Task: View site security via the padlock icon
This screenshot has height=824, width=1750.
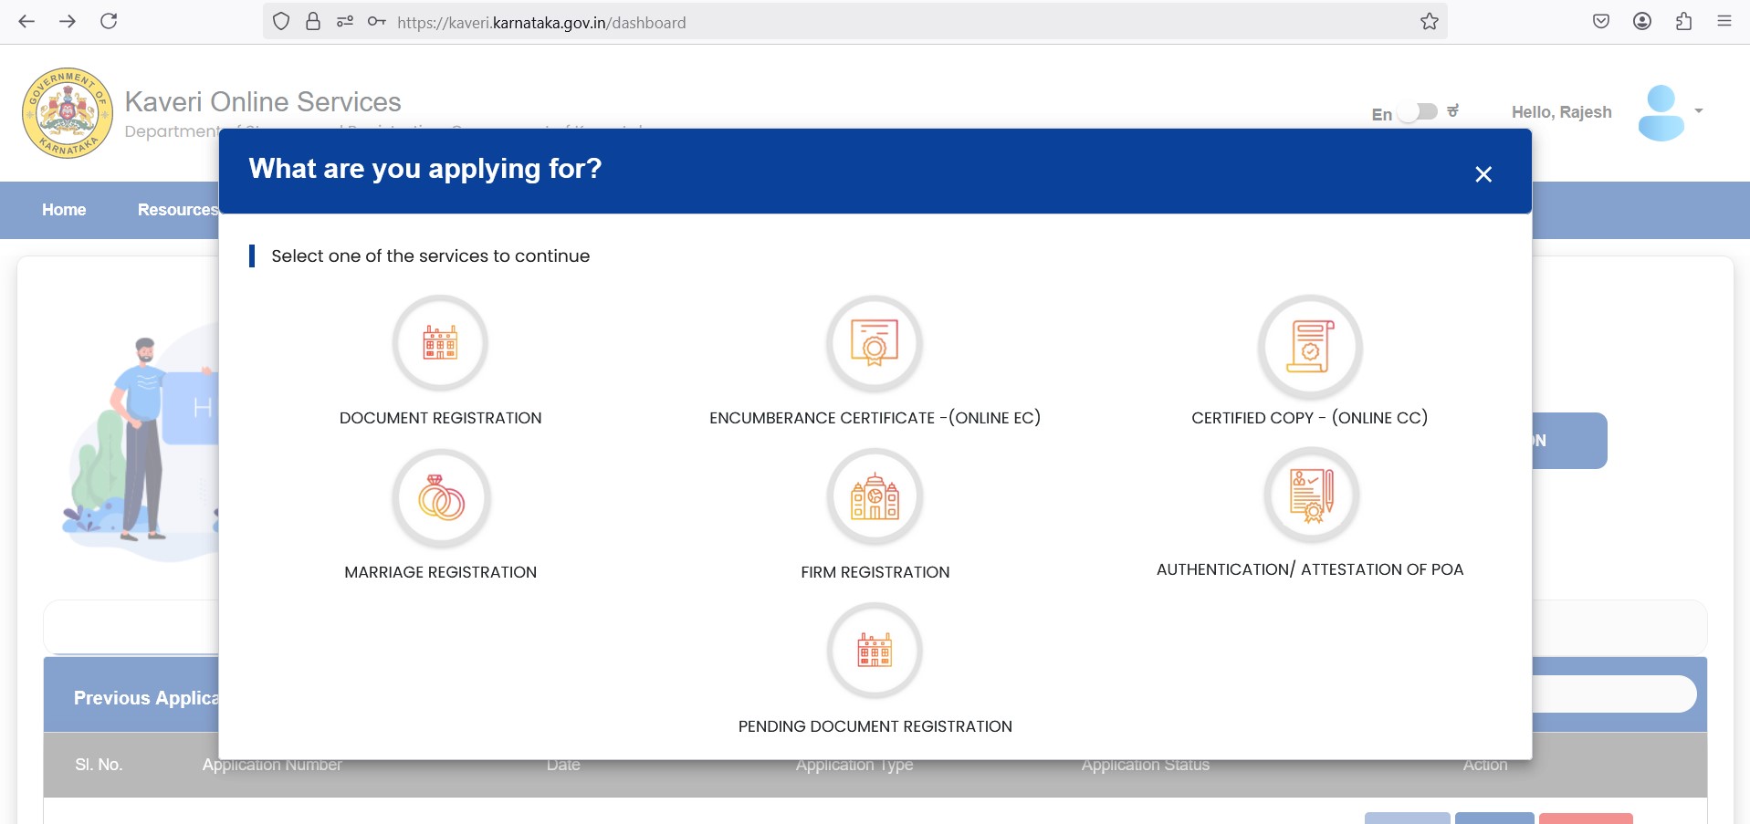Action: pos(313,22)
